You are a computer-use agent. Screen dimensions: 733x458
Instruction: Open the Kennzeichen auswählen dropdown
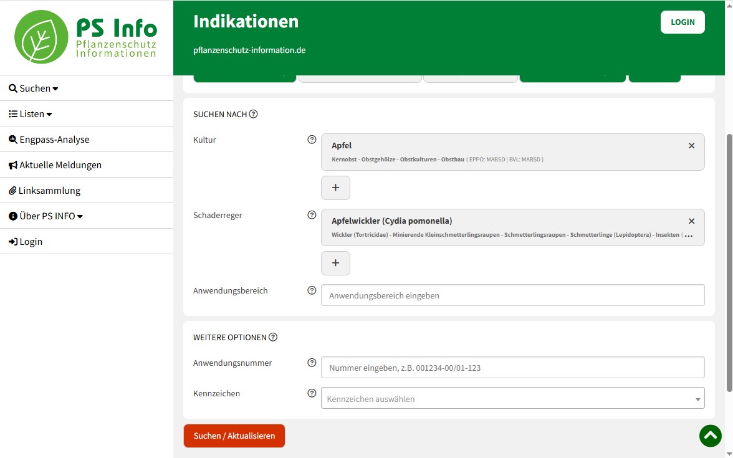coord(512,399)
